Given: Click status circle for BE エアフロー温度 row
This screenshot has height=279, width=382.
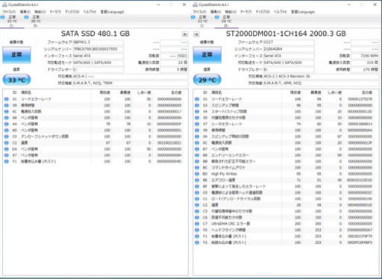Looking at the screenshot, I should coord(197,180).
